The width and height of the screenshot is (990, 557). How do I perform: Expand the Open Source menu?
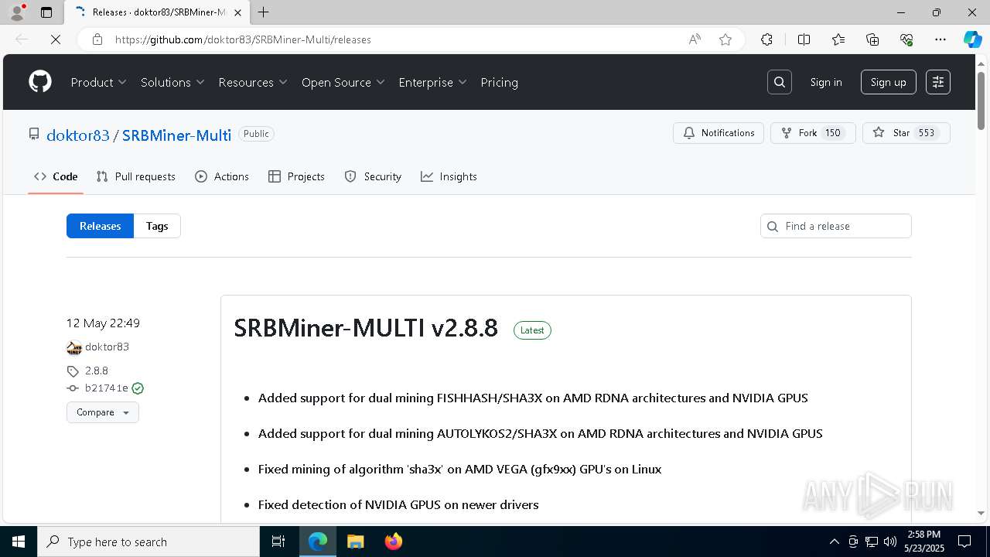pyautogui.click(x=343, y=82)
